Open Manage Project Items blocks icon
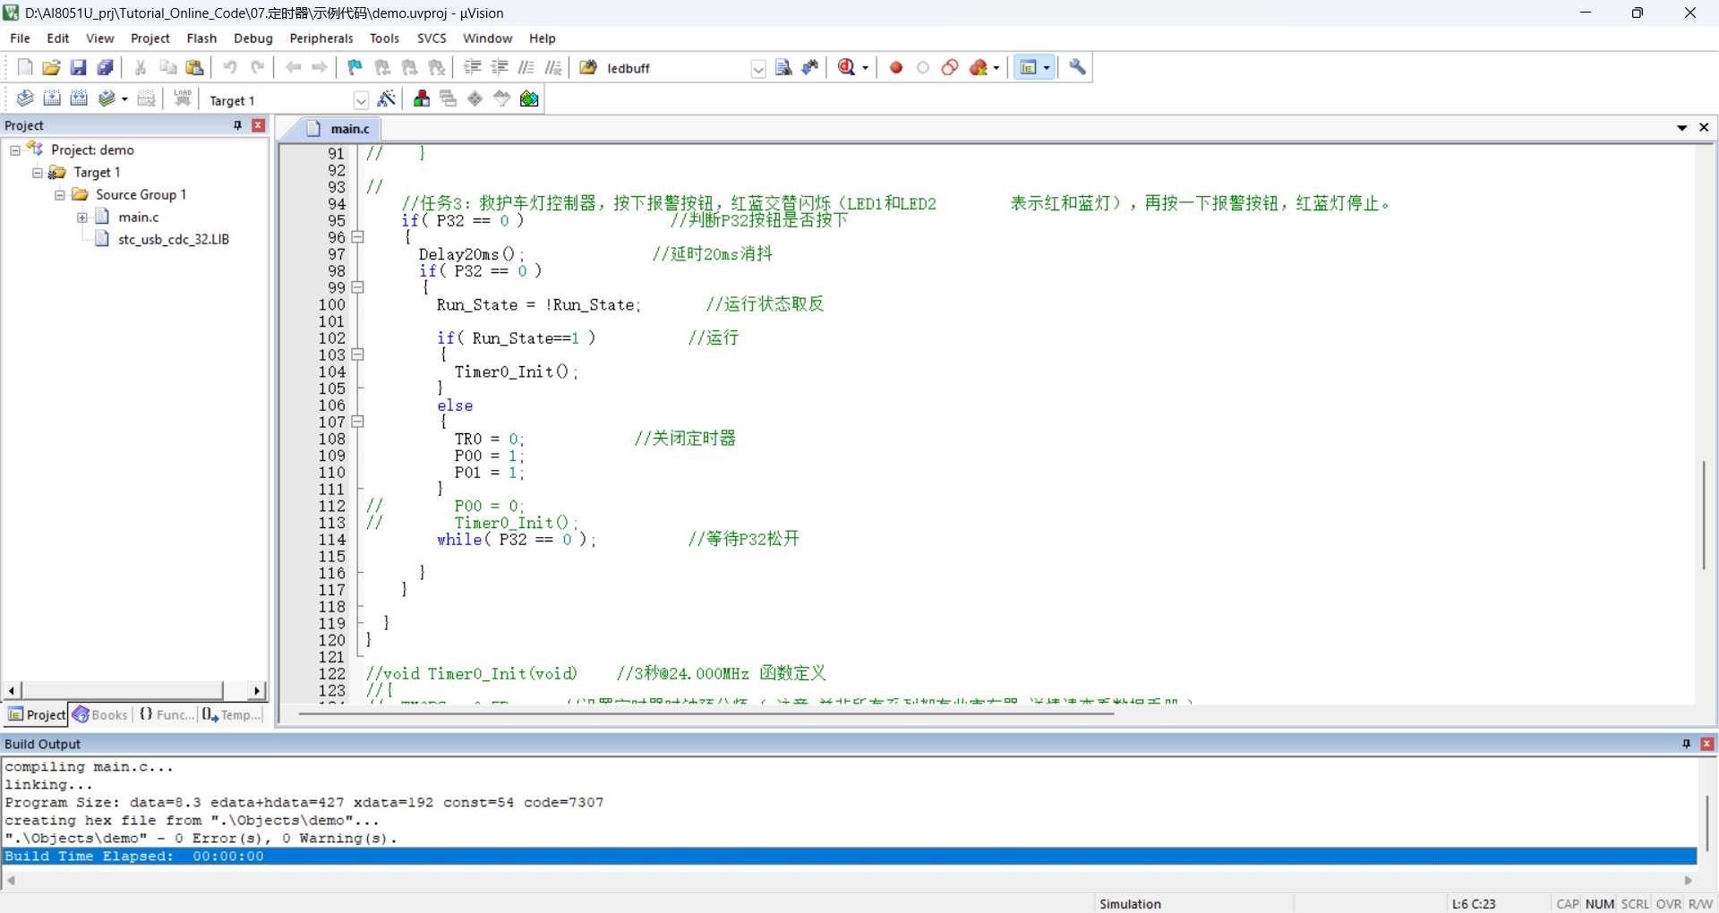This screenshot has height=913, width=1719. click(422, 98)
